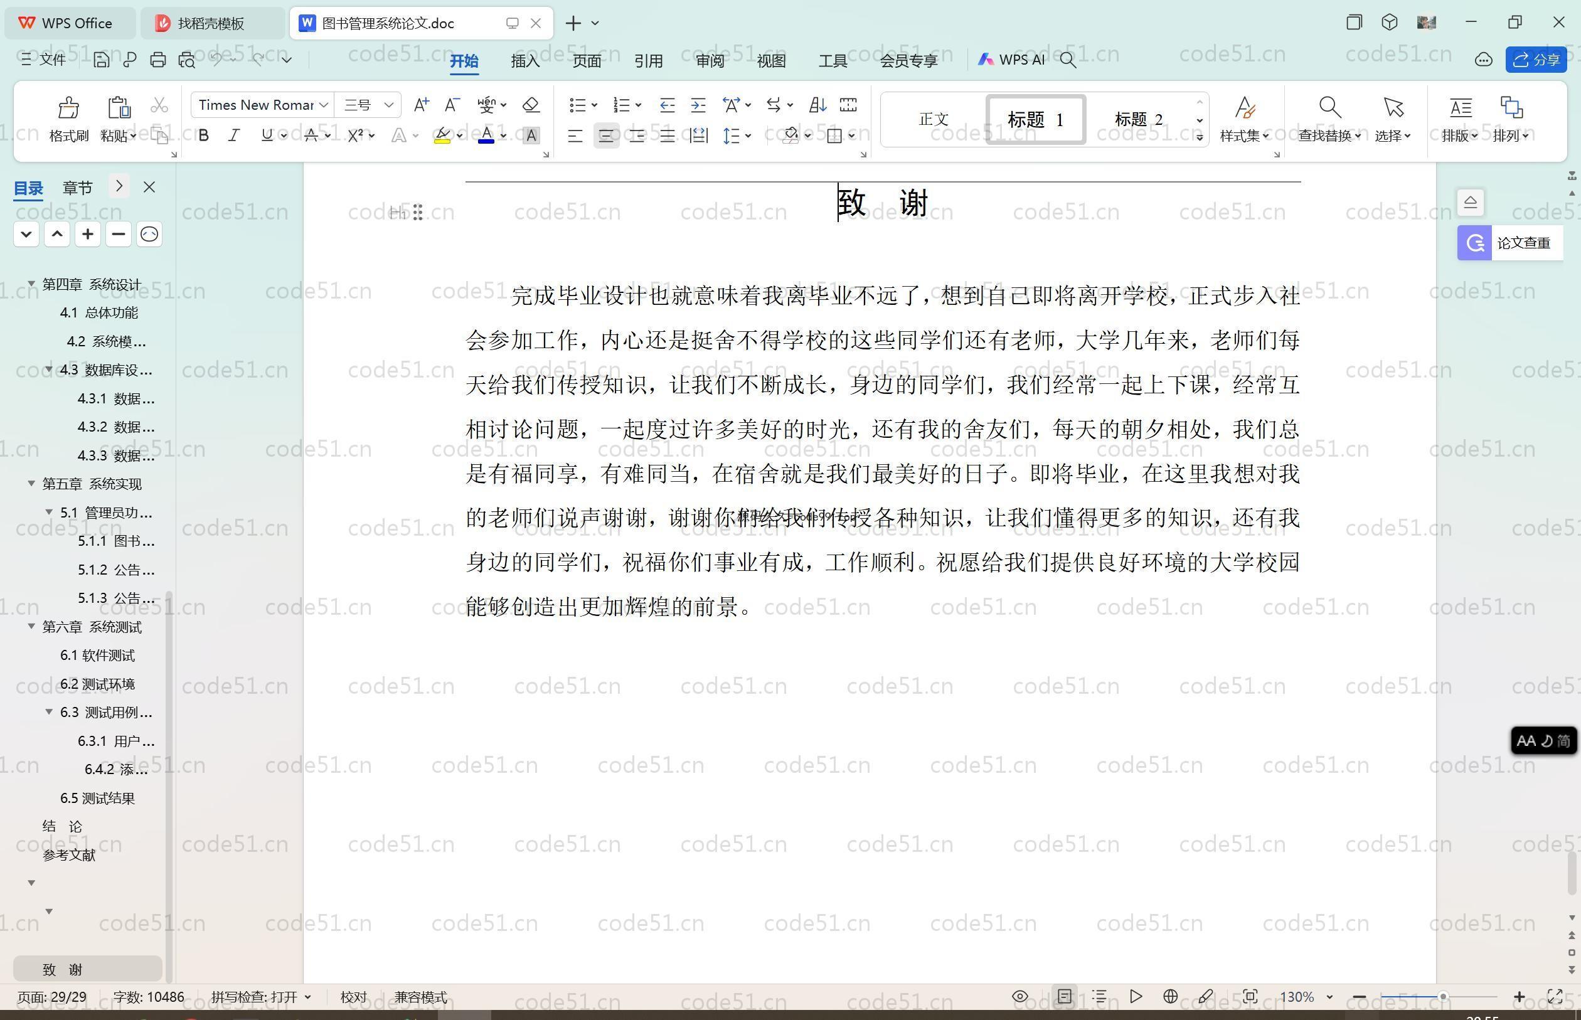Open Print Preview icon
The width and height of the screenshot is (1581, 1020).
(x=187, y=60)
